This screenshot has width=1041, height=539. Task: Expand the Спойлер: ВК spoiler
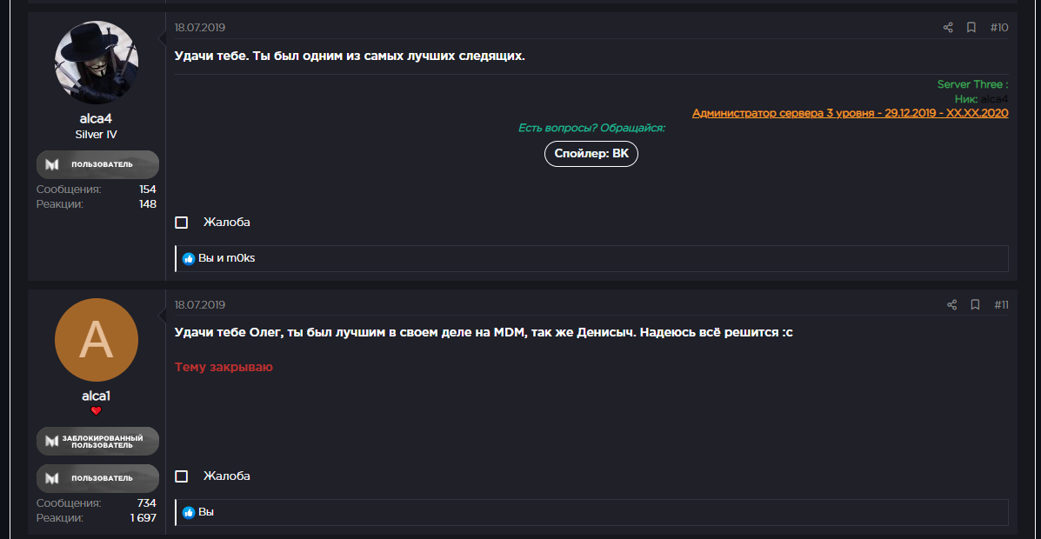(591, 154)
